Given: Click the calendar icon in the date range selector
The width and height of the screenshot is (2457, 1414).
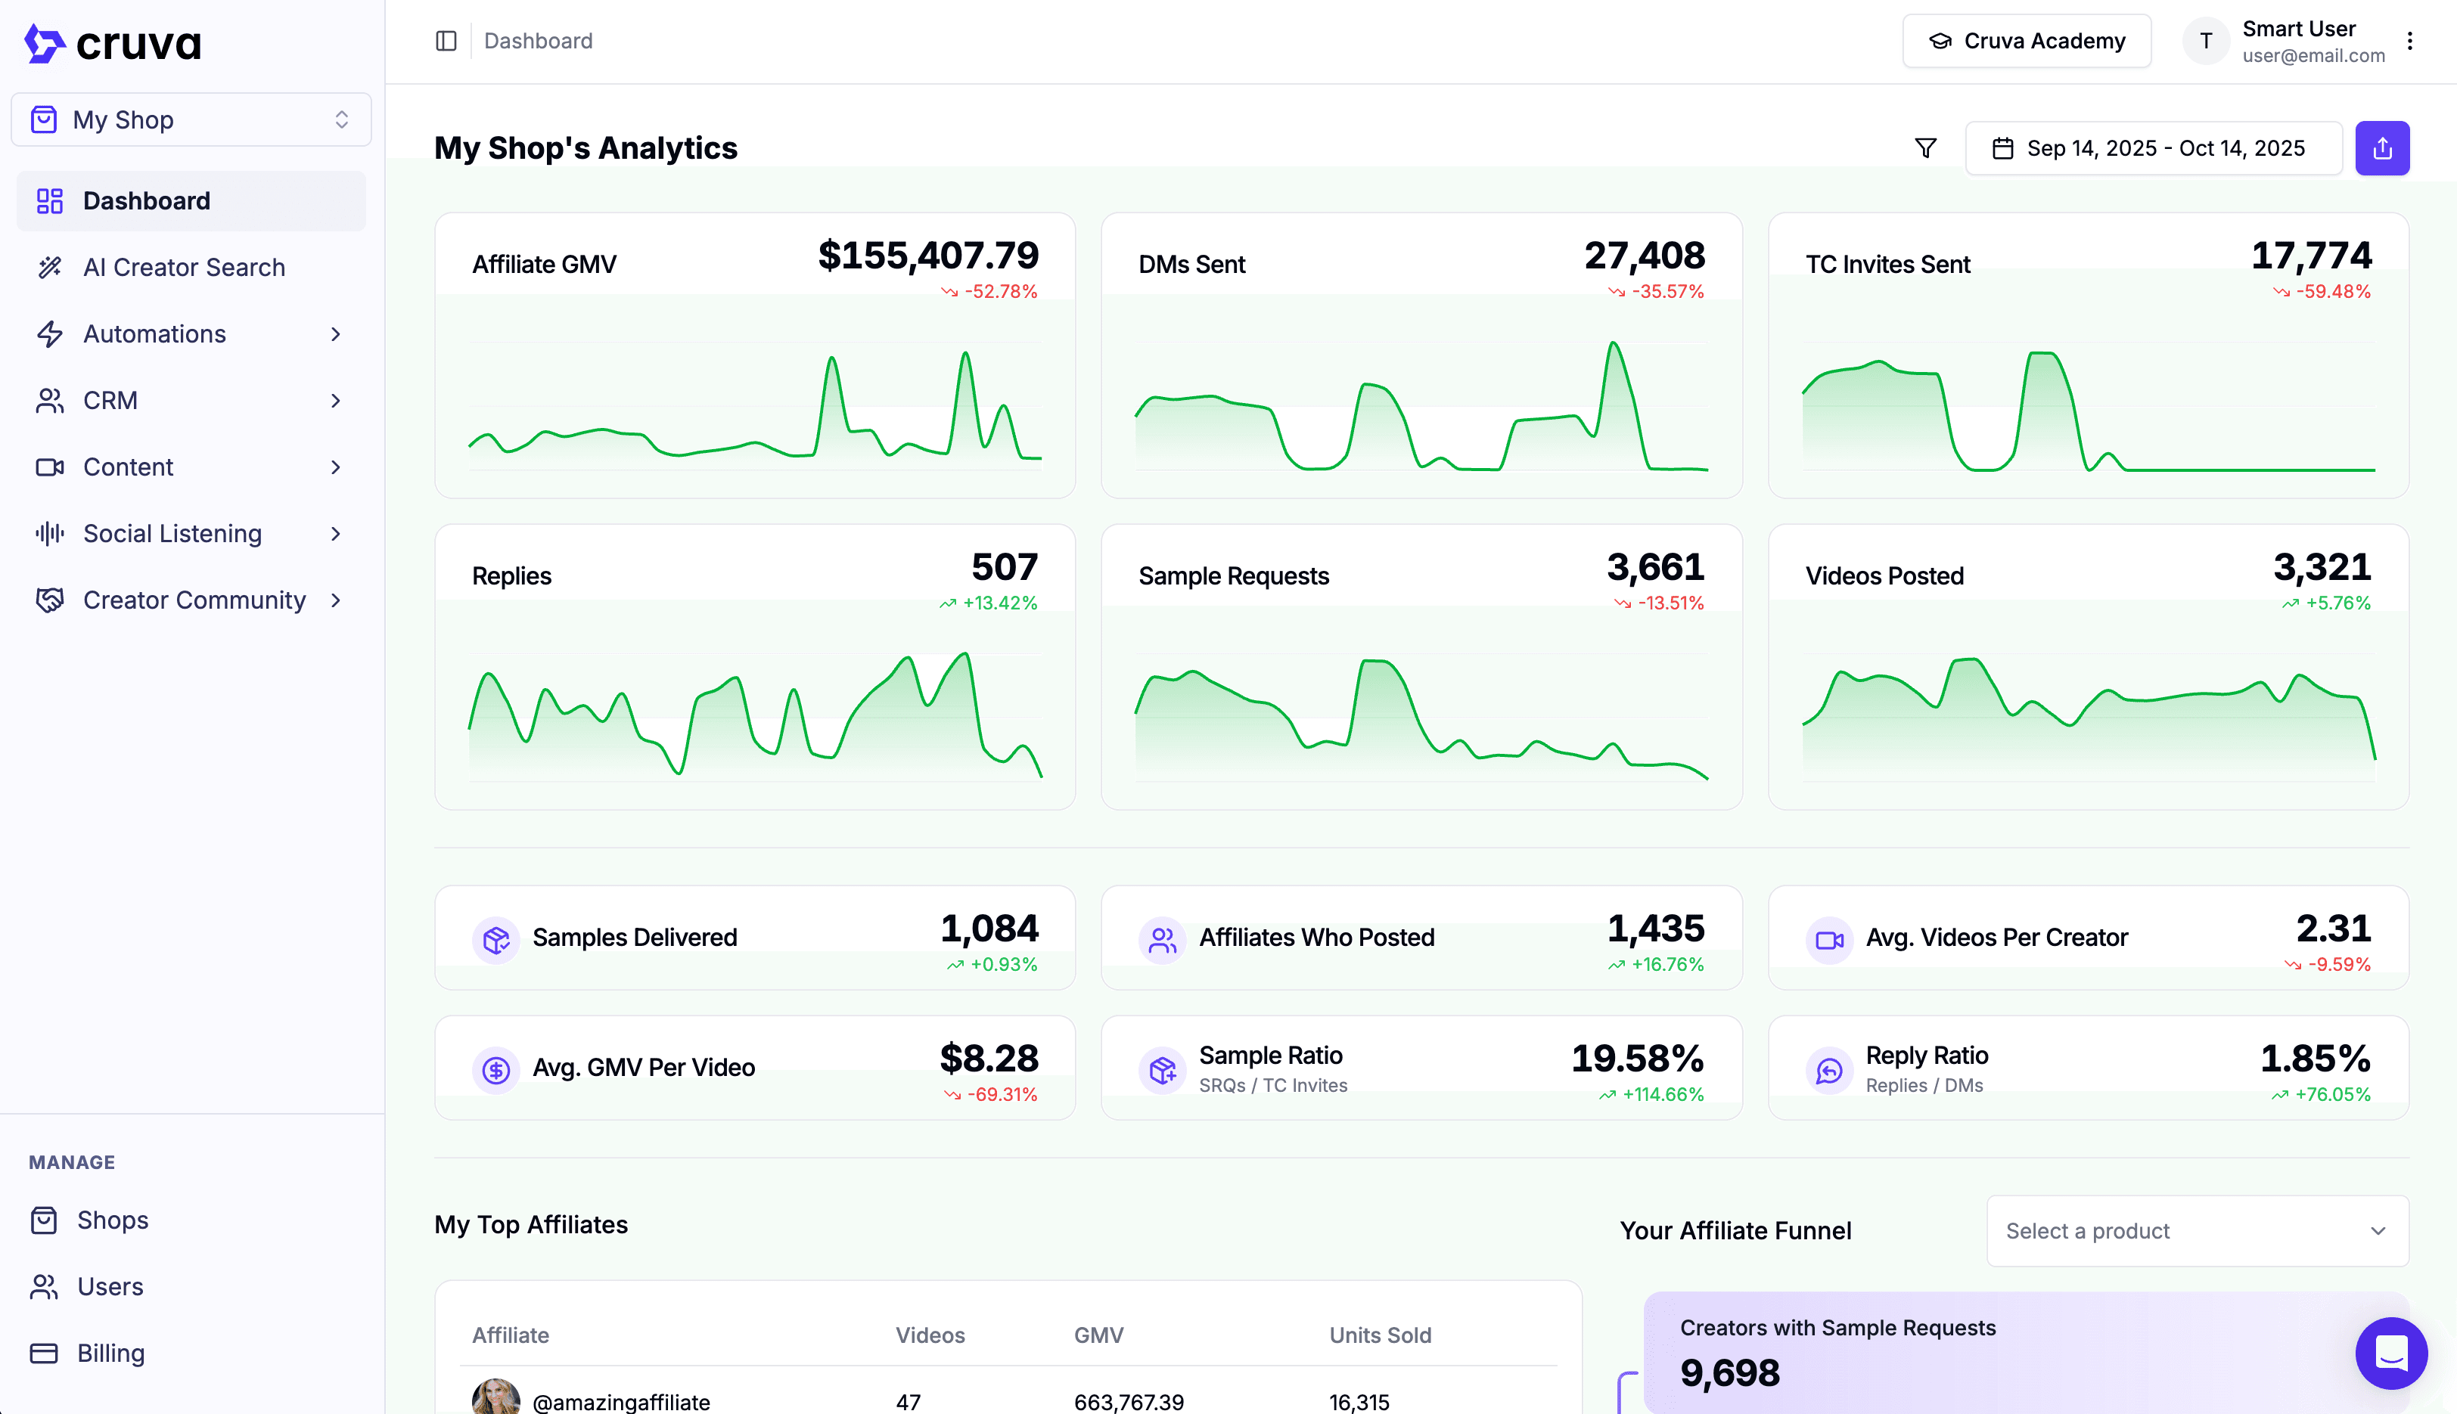Looking at the screenshot, I should pos(2005,147).
